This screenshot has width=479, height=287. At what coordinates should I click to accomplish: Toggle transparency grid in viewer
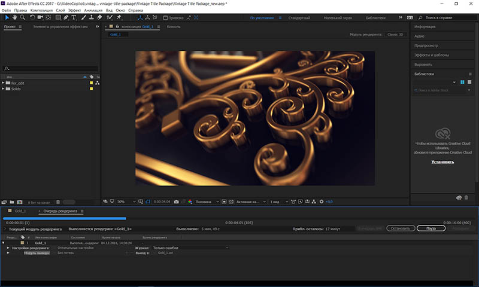(x=231, y=201)
